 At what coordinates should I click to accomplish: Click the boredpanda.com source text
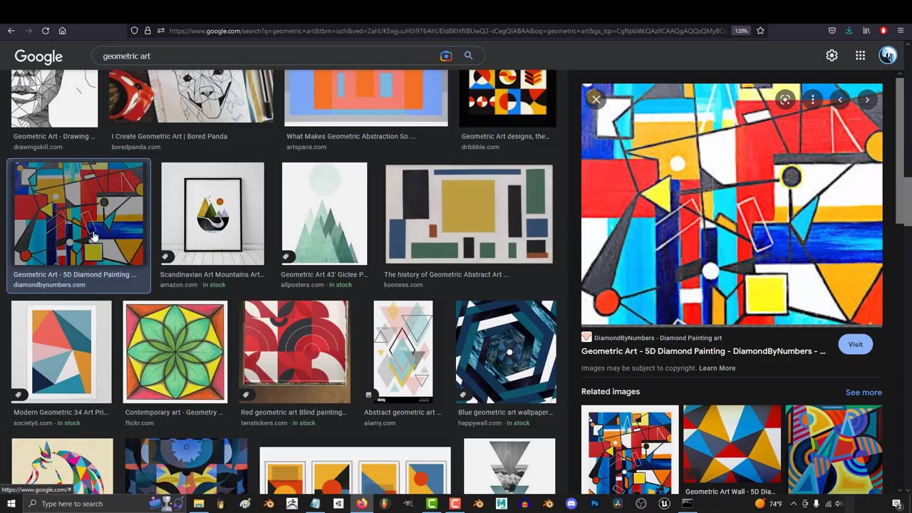point(135,147)
